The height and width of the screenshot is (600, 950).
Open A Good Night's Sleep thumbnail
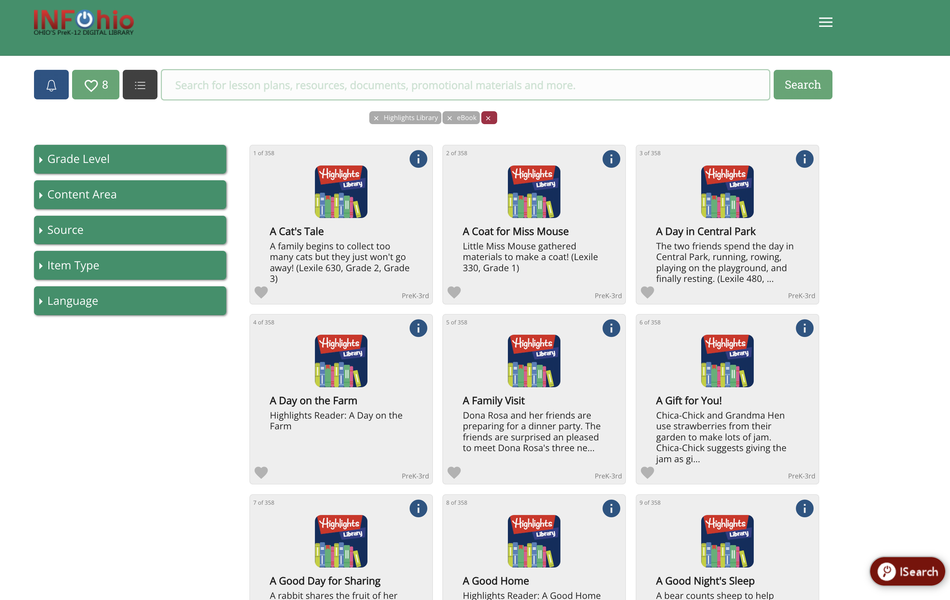(x=727, y=541)
